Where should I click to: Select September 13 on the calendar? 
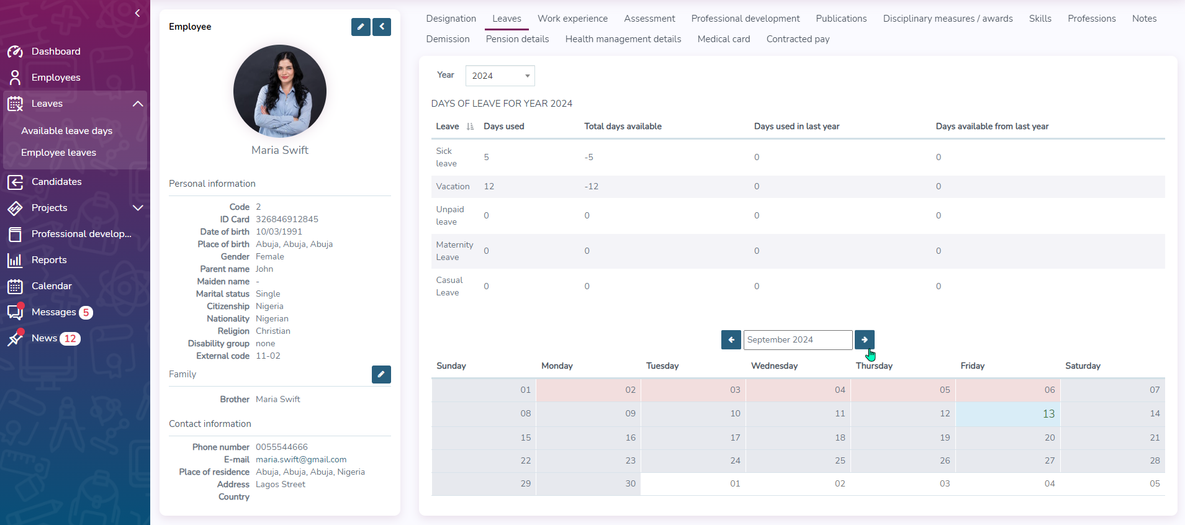tap(1048, 414)
